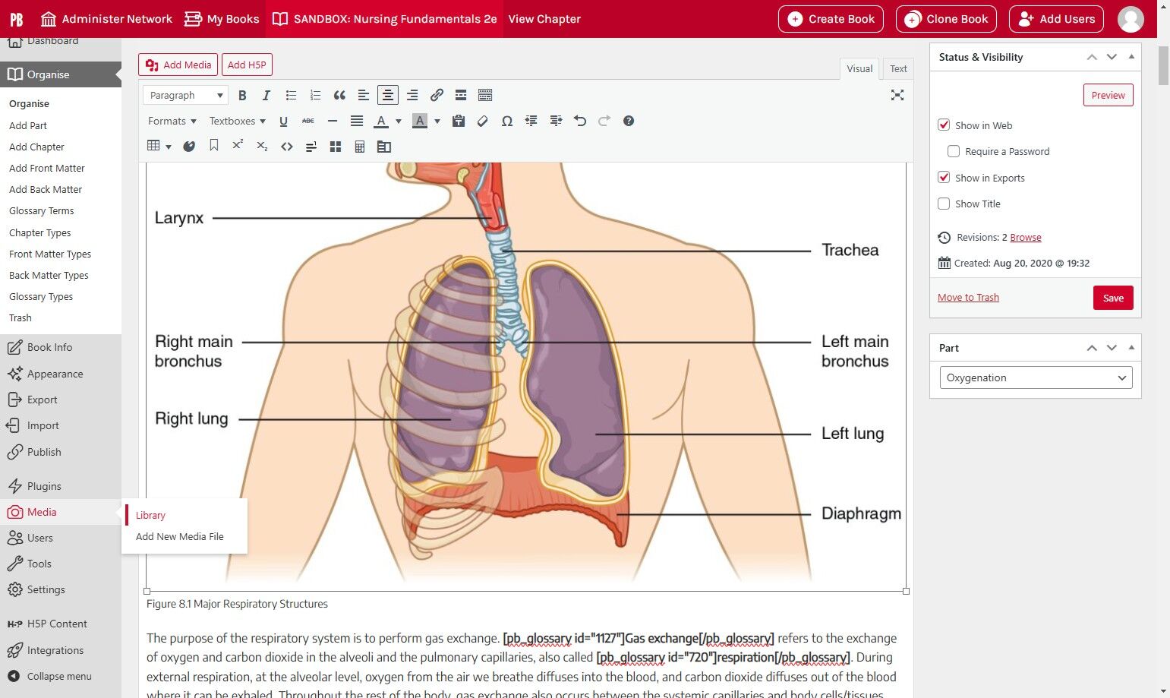
Task: Click the red Save button
Action: [1113, 298]
